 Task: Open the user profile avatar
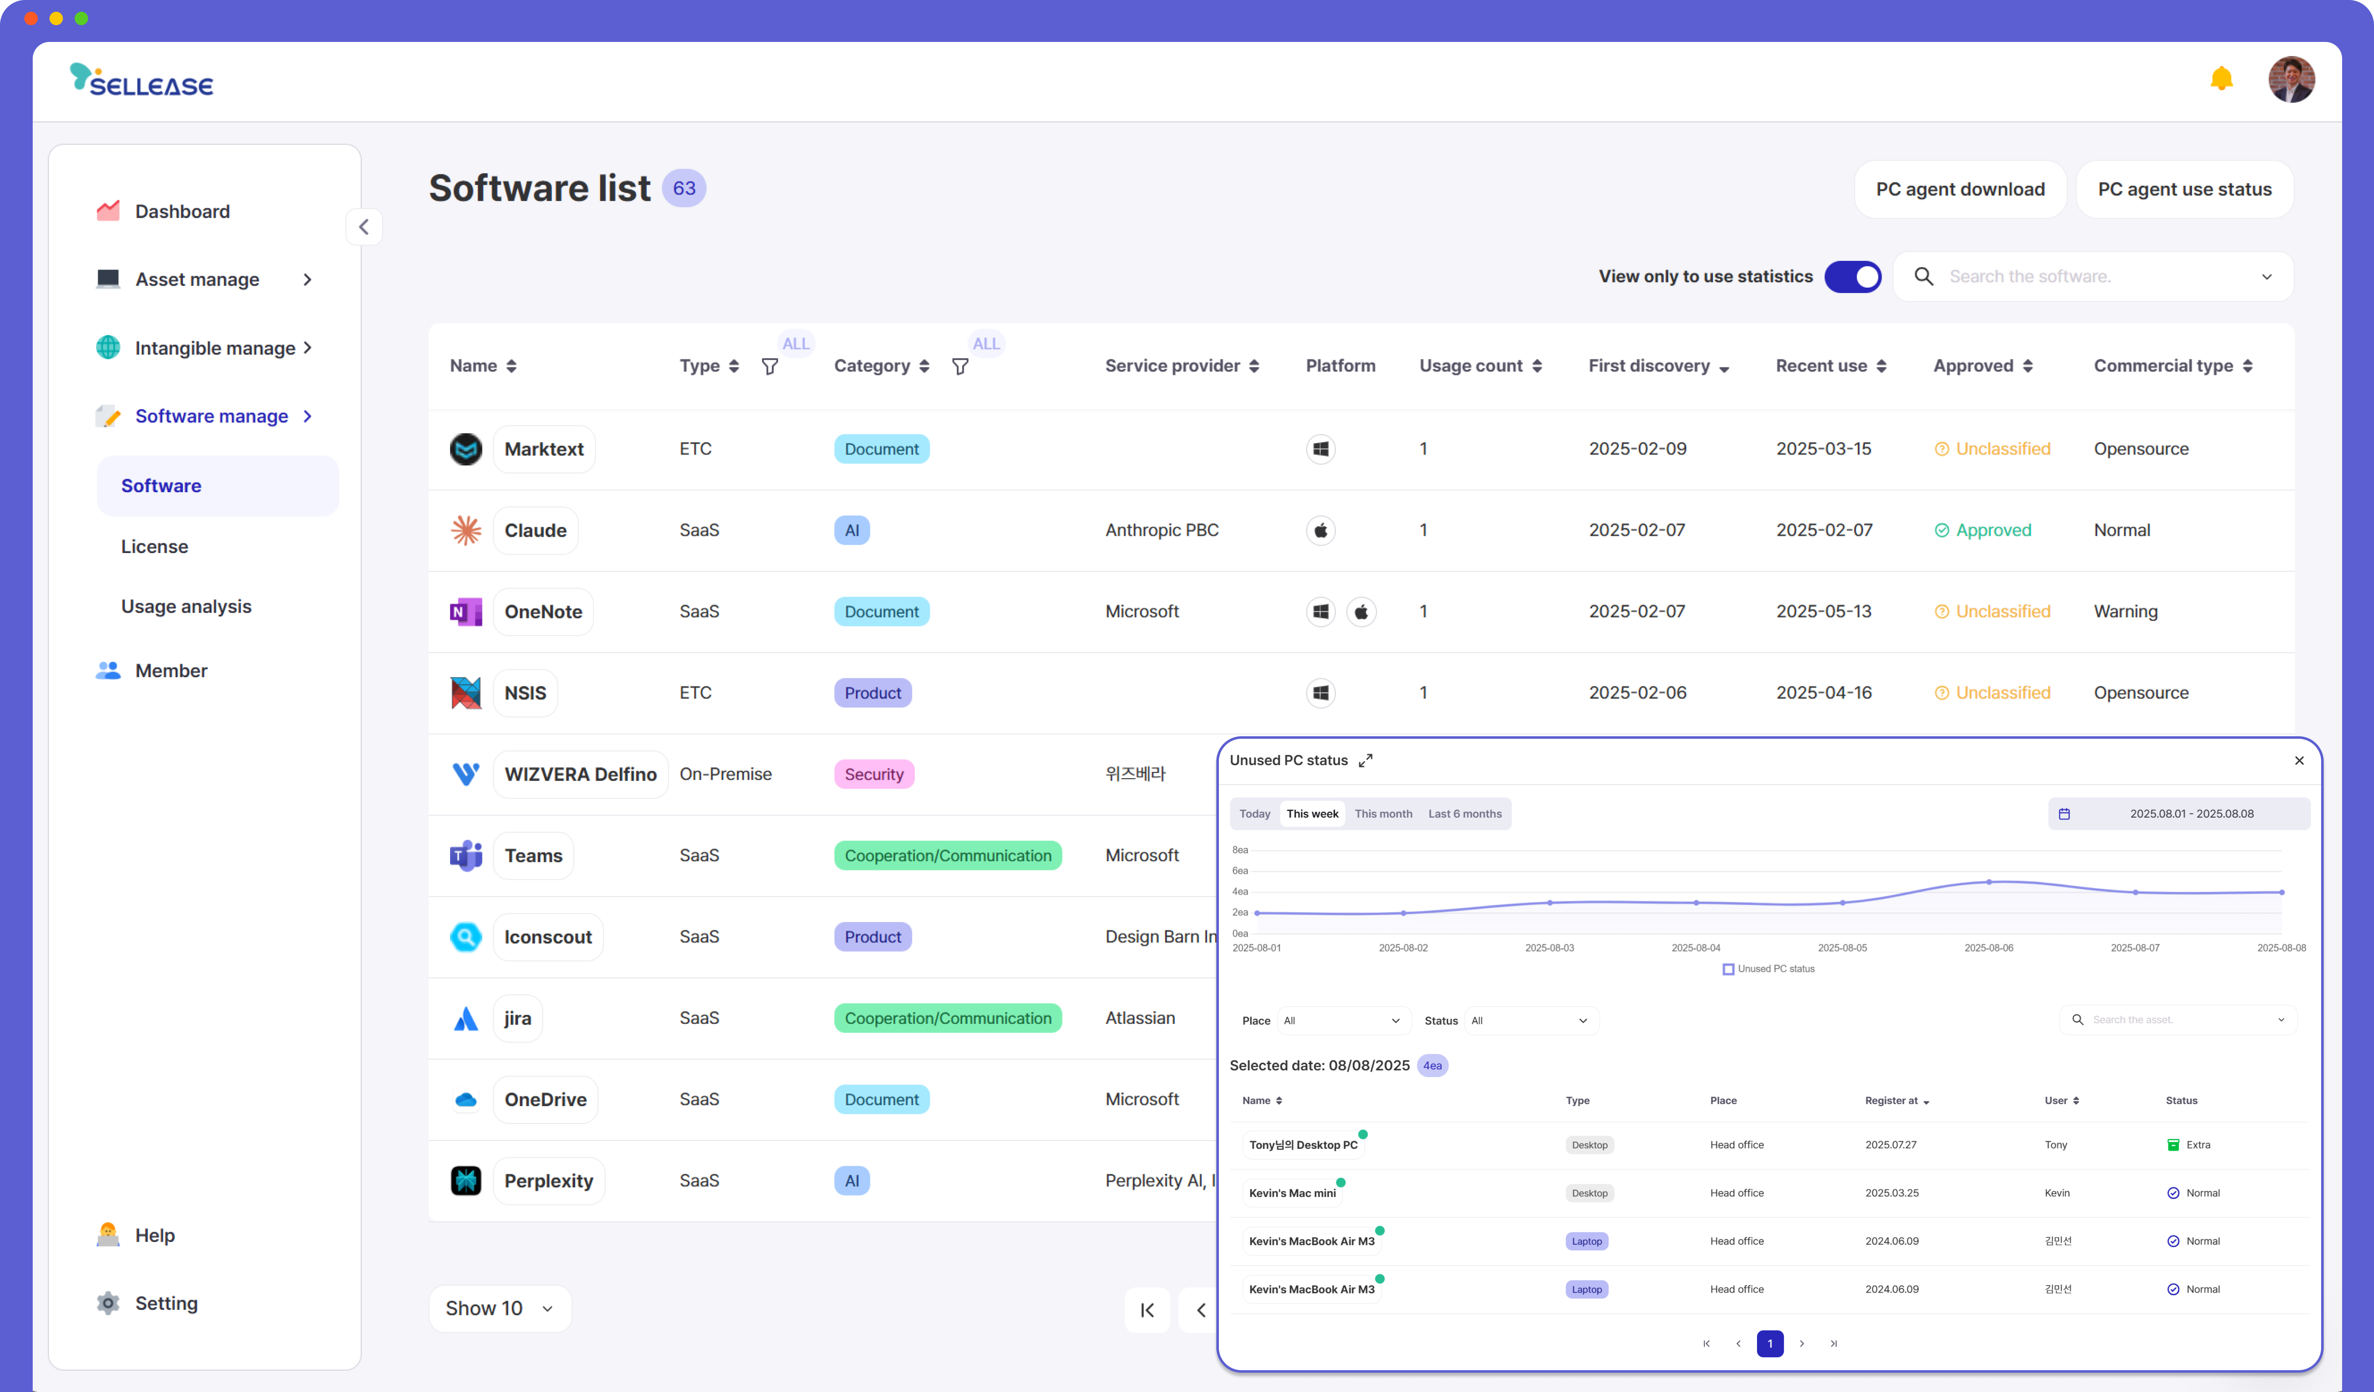2291,79
